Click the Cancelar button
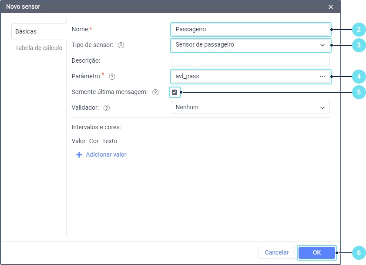This screenshot has width=366, height=265. [x=277, y=252]
